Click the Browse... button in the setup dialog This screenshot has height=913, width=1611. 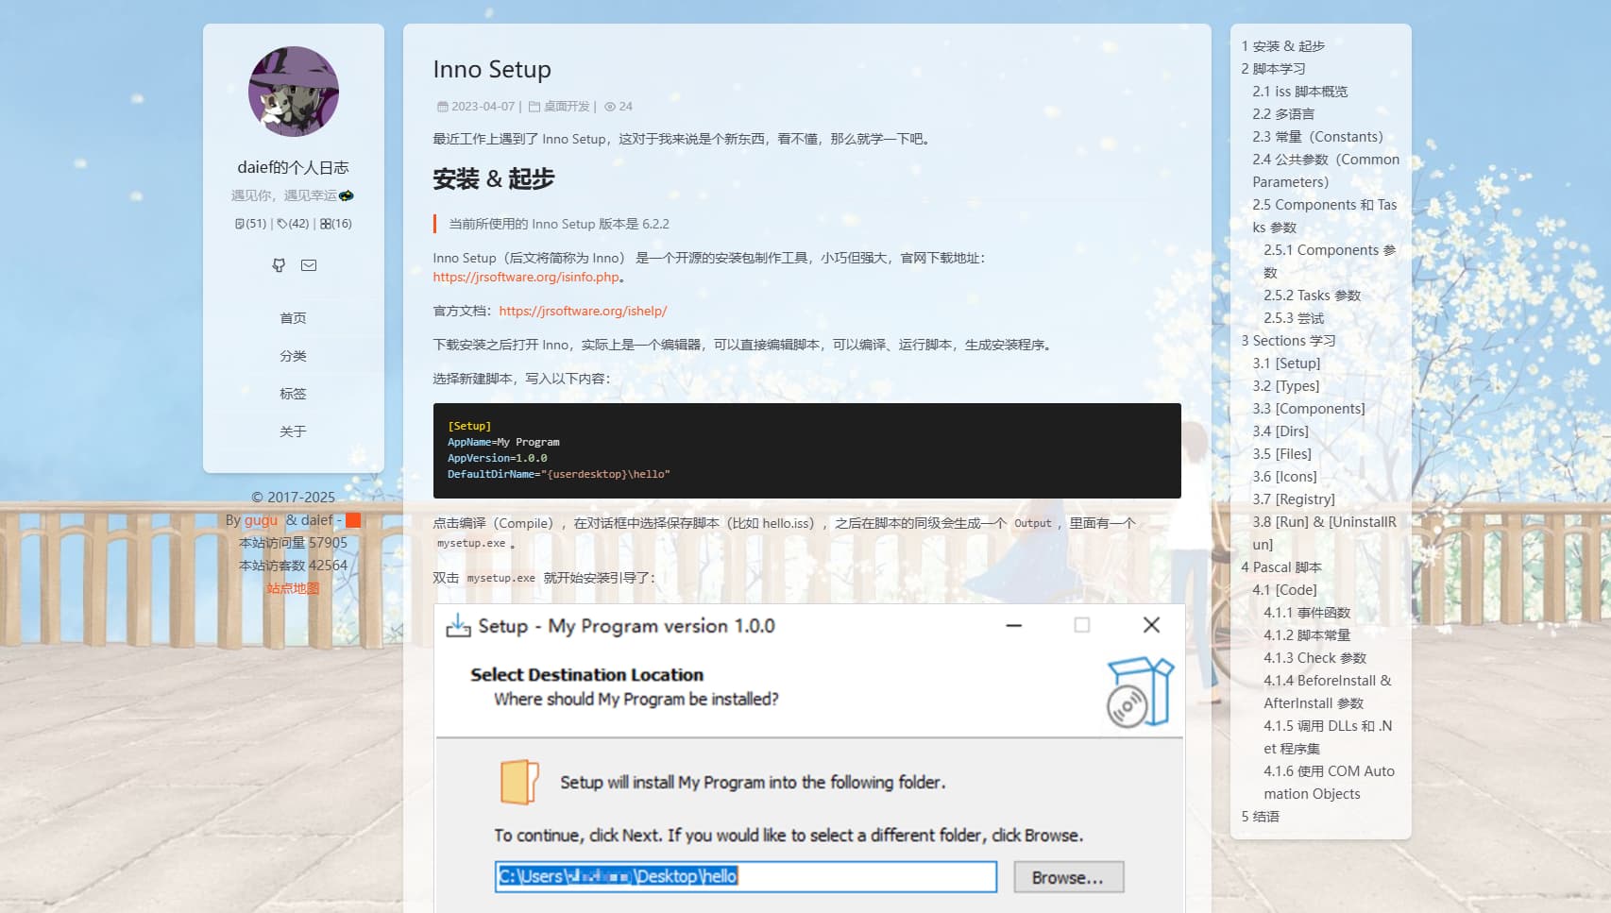click(x=1067, y=876)
